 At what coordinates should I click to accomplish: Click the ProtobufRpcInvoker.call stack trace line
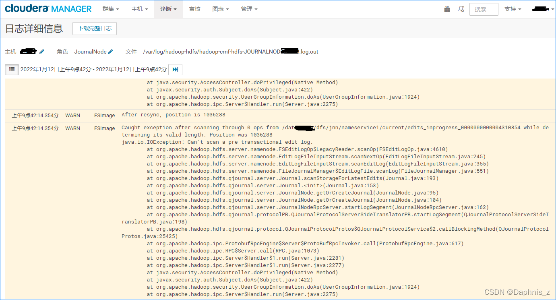[305, 244]
